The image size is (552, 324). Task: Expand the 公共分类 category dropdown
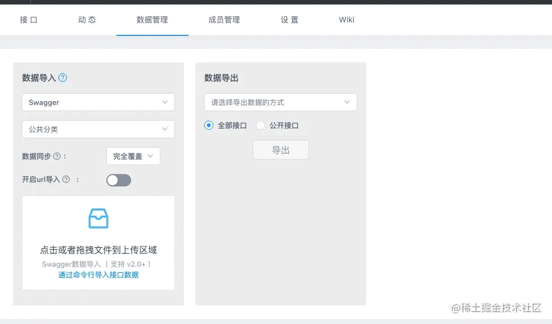[x=98, y=129]
